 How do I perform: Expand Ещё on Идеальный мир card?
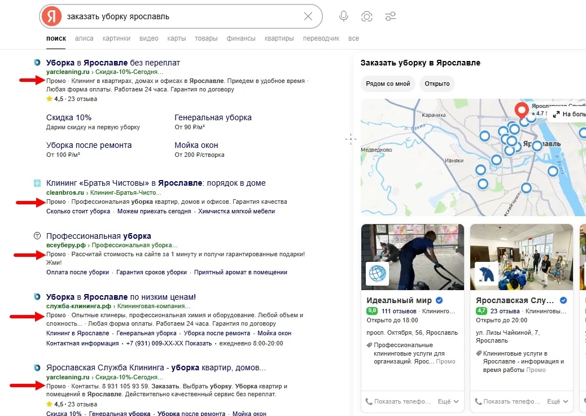tap(448, 401)
